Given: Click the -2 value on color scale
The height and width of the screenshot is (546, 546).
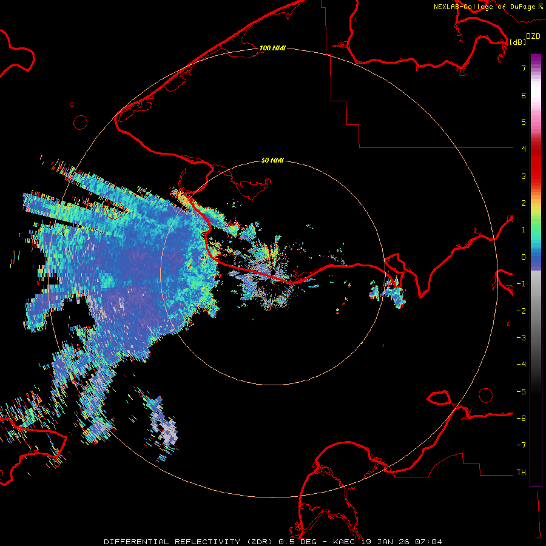Looking at the screenshot, I should click(x=521, y=311).
